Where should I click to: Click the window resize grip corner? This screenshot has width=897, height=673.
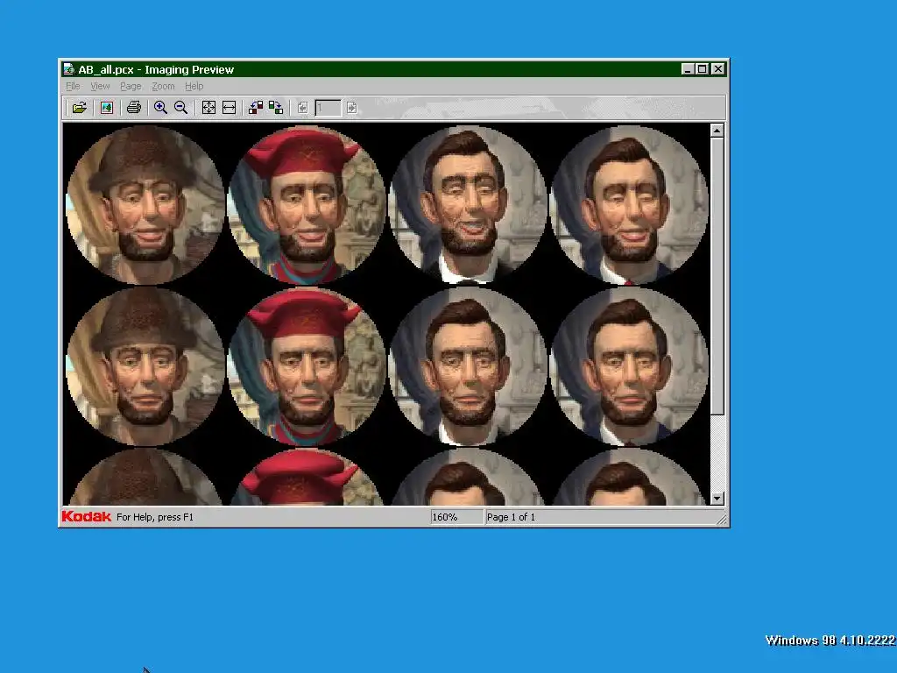tap(722, 519)
